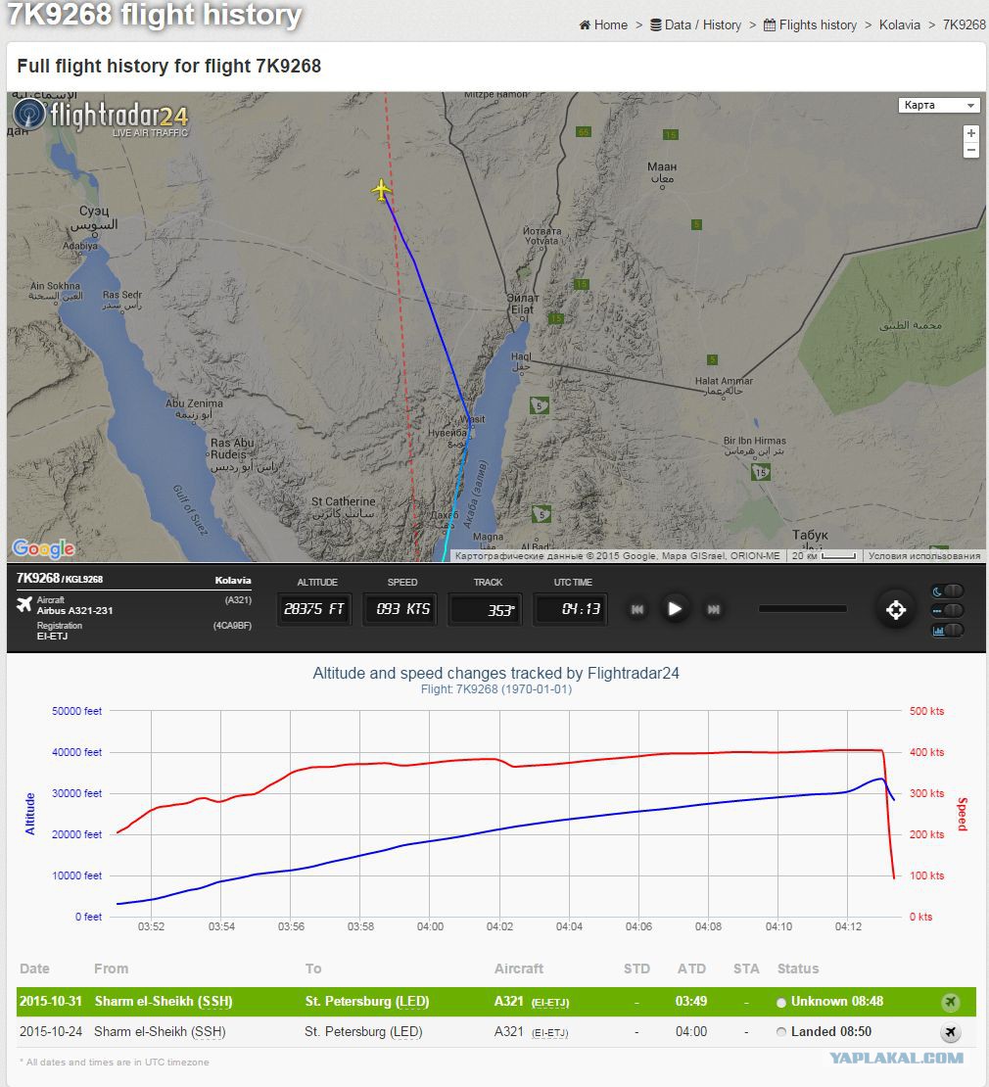Center map on aircraft crosshair button
Viewport: 989px width, 1087px height.
895,609
